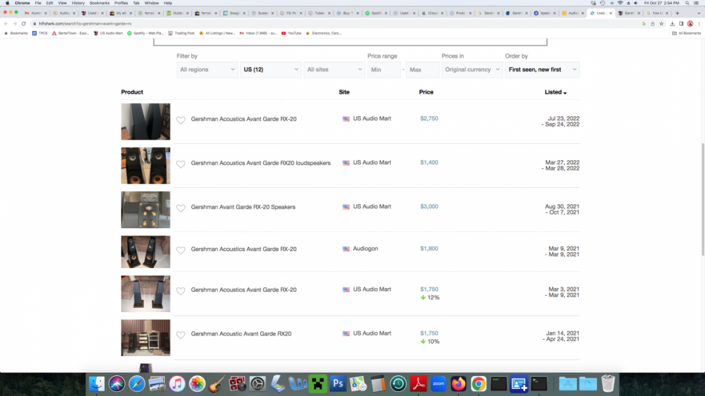The width and height of the screenshot is (705, 396).
Task: Open new tab with plus button
Action: (x=677, y=13)
